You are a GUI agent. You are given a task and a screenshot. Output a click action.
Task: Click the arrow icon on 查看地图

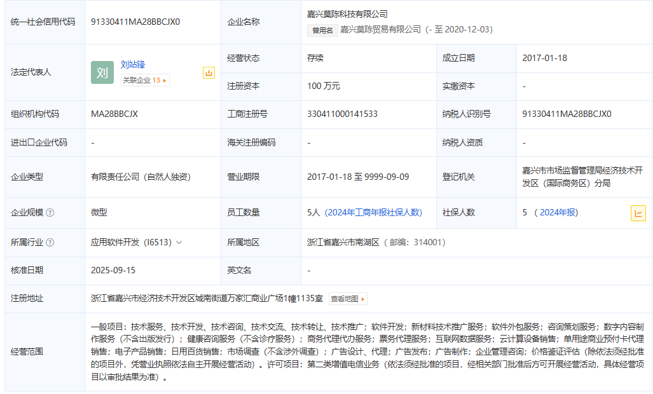tap(363, 299)
